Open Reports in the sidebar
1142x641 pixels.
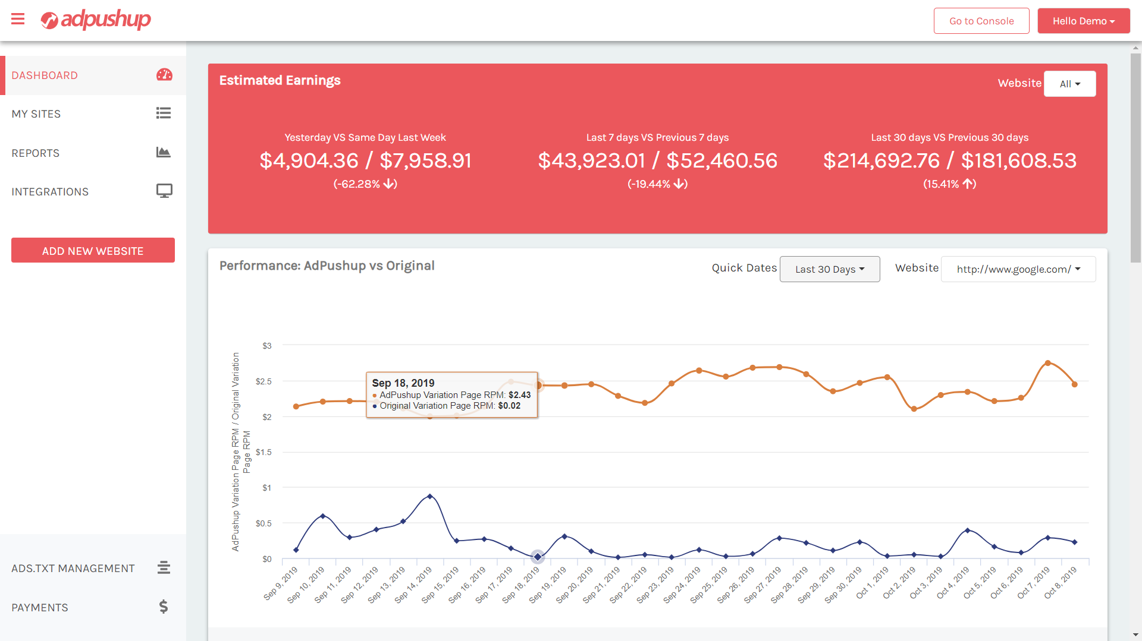click(x=93, y=153)
